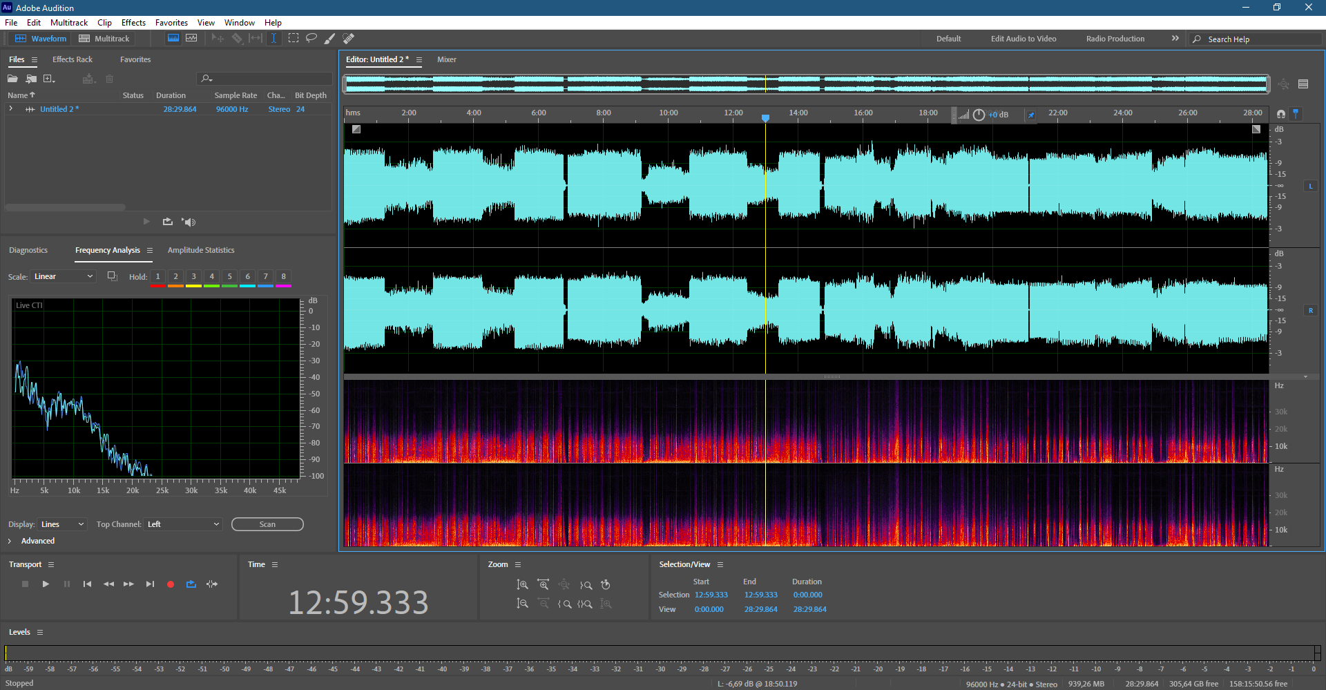The image size is (1326, 690).
Task: Toggle hold button 1 (red)
Action: (x=157, y=277)
